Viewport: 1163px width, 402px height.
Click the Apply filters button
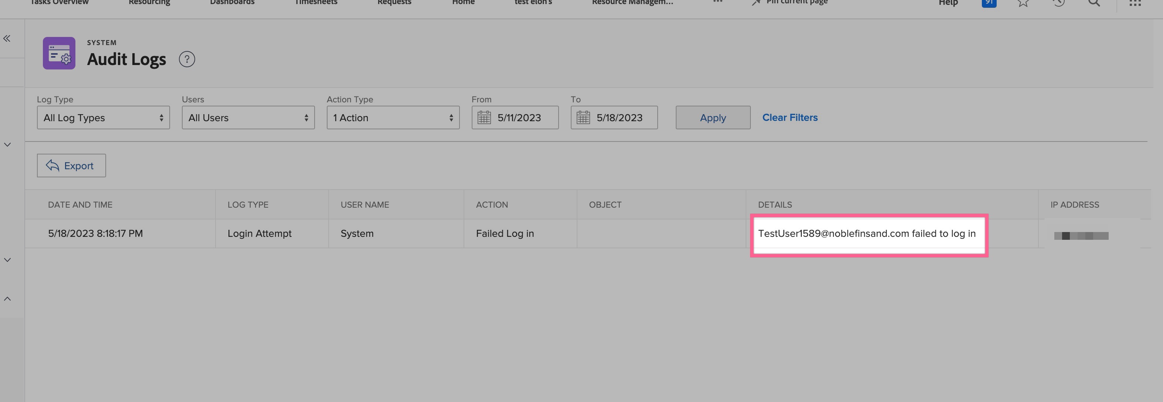pos(713,118)
